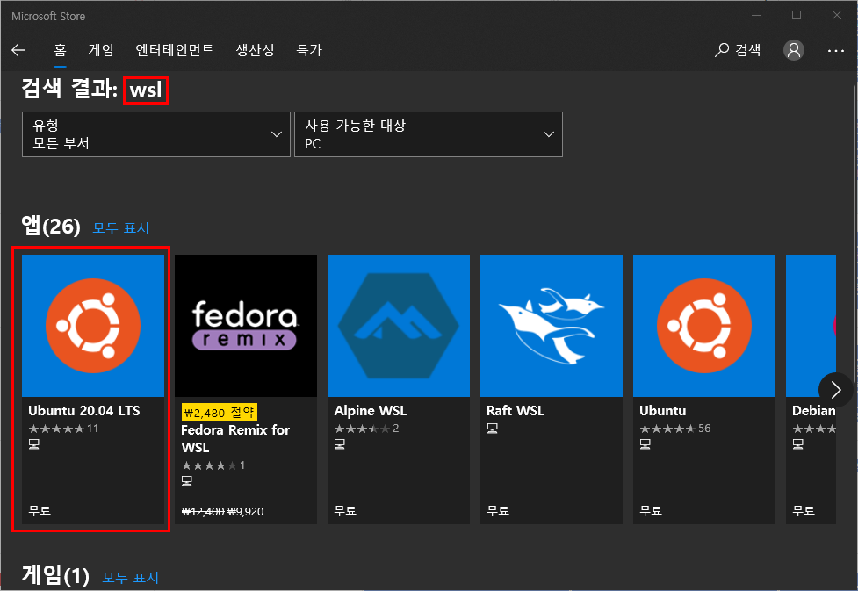858x591 pixels.
Task: Click the wsl search term heading
Action: pyautogui.click(x=146, y=90)
